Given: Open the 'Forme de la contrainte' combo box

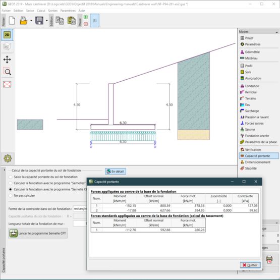Looking at the screenshot, I should 80,209.
